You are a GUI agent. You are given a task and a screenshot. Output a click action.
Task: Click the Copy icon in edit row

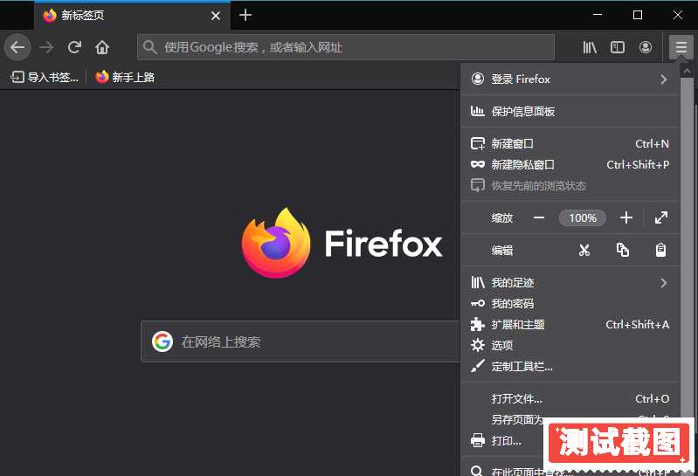(x=623, y=251)
